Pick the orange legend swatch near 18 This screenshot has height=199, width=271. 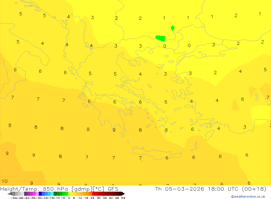(88, 194)
